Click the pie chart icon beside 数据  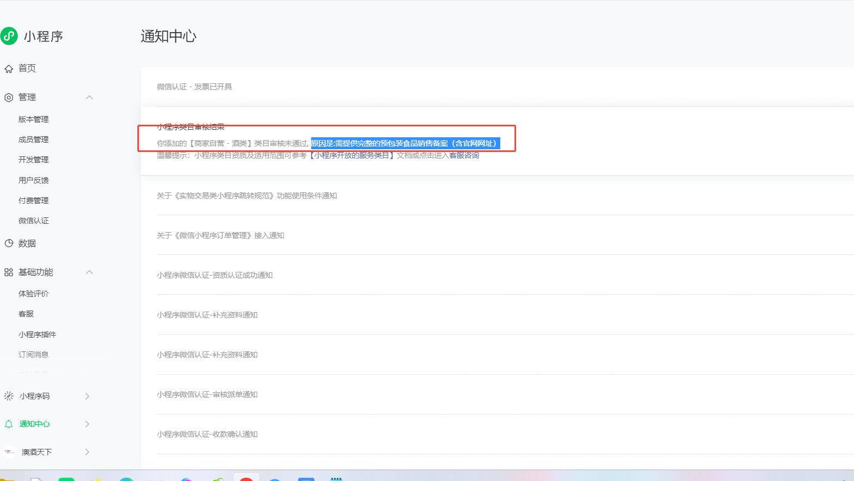tap(9, 243)
